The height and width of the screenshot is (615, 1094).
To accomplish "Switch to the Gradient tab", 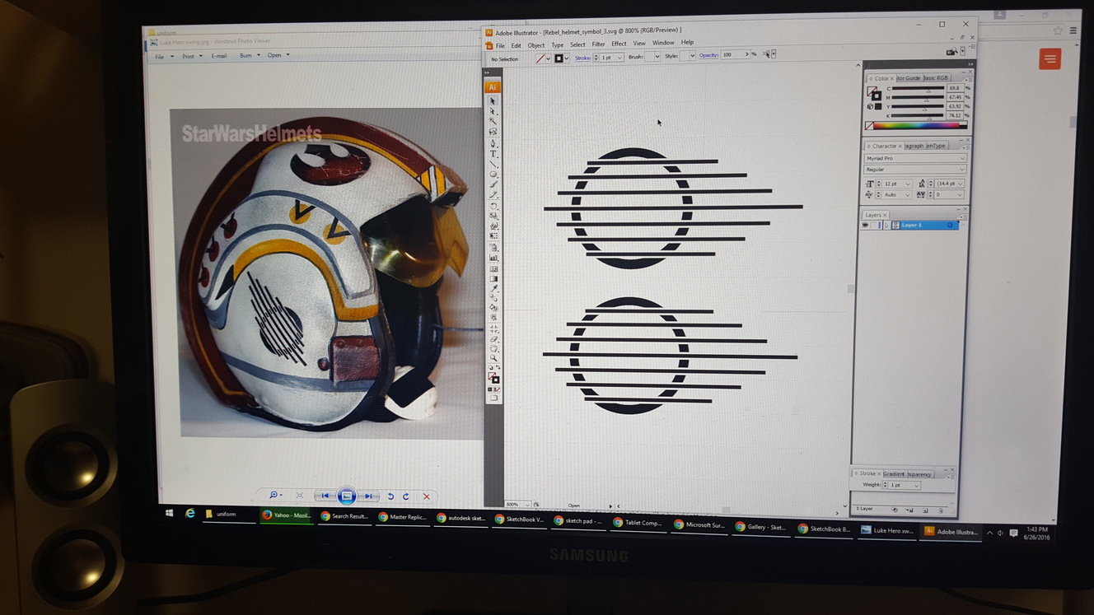I will click(x=894, y=474).
